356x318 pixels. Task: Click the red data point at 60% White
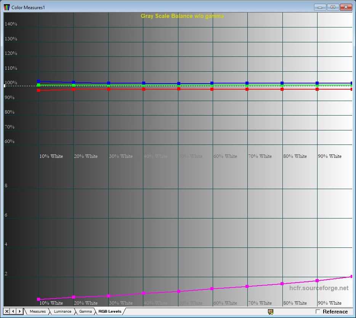pos(212,89)
